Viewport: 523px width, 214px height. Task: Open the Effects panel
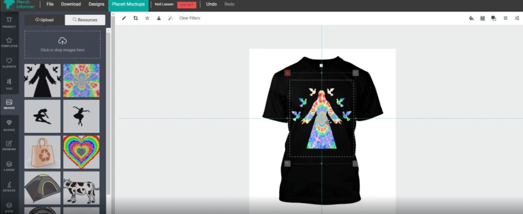point(9,186)
